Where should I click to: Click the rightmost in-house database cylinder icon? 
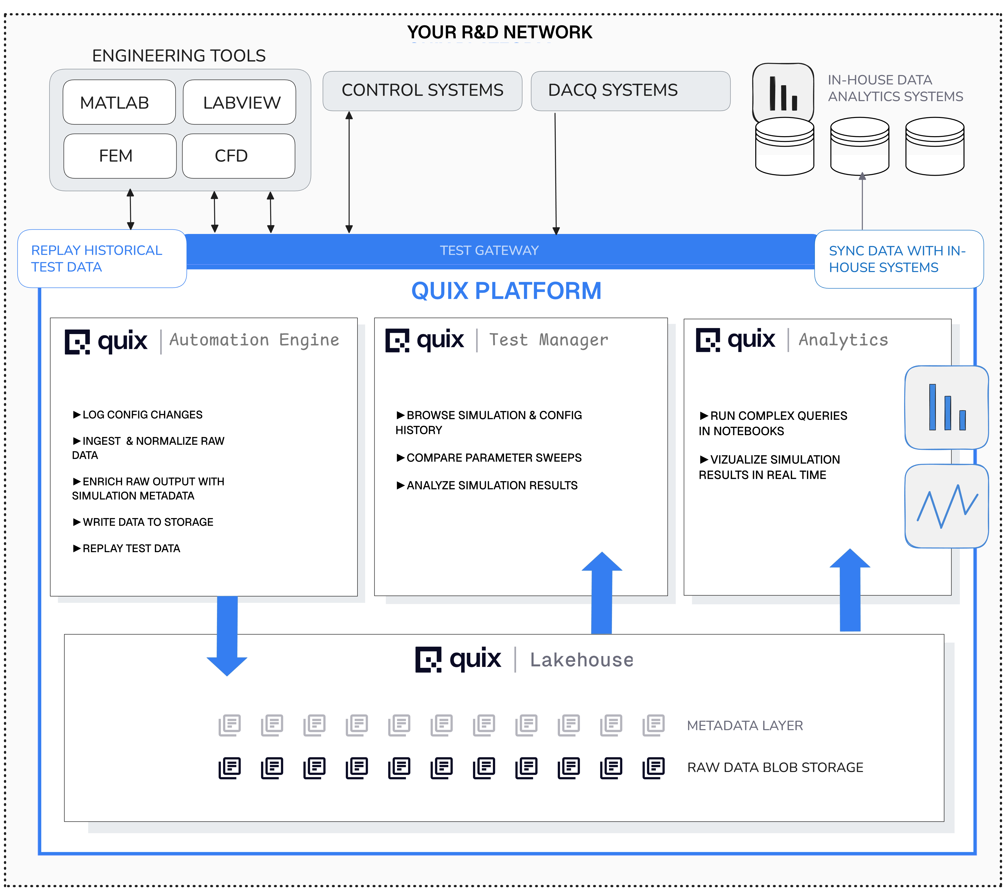[x=934, y=146]
